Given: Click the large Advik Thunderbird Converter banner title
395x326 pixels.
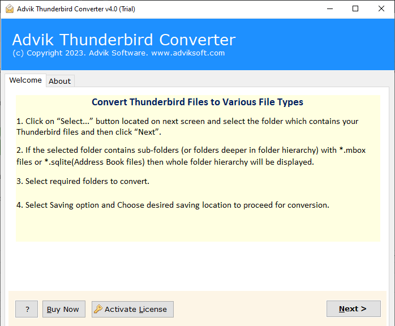Looking at the screenshot, I should pos(124,40).
